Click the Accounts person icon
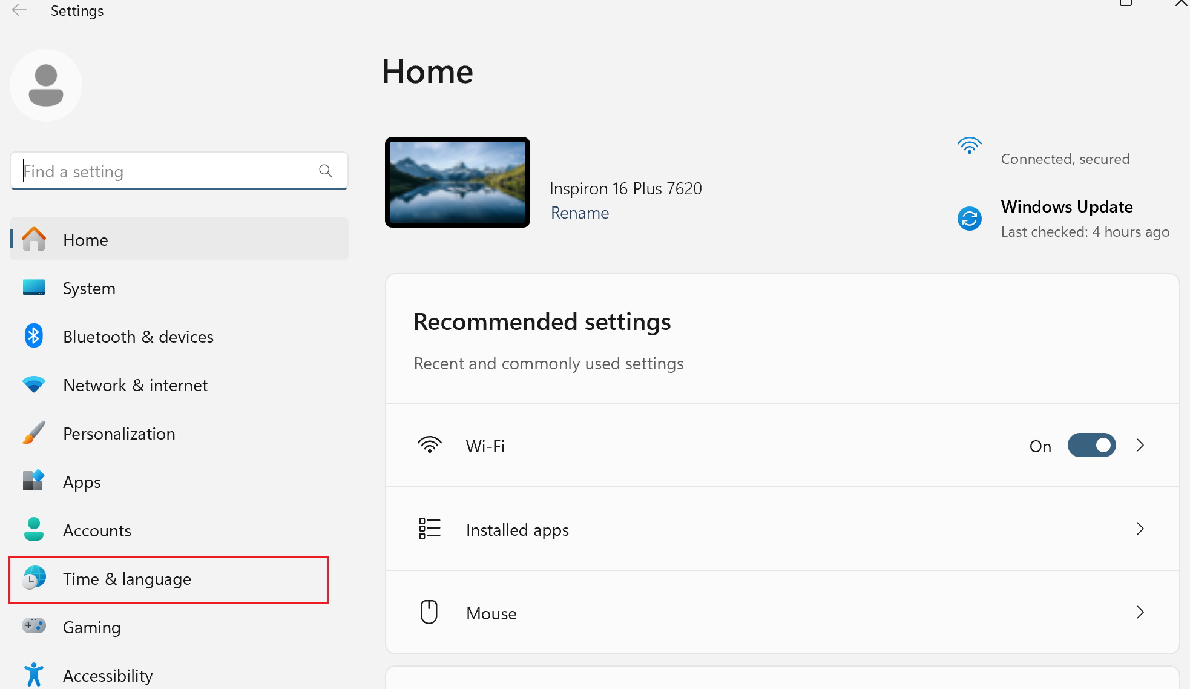 point(34,530)
